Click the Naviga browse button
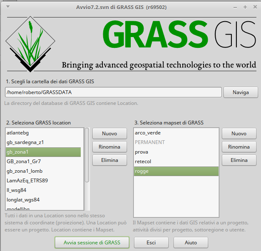Screen dimensions: 261x251 (241, 92)
